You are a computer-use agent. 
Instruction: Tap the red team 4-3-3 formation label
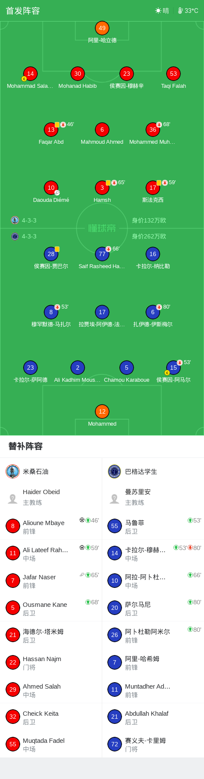click(x=29, y=220)
